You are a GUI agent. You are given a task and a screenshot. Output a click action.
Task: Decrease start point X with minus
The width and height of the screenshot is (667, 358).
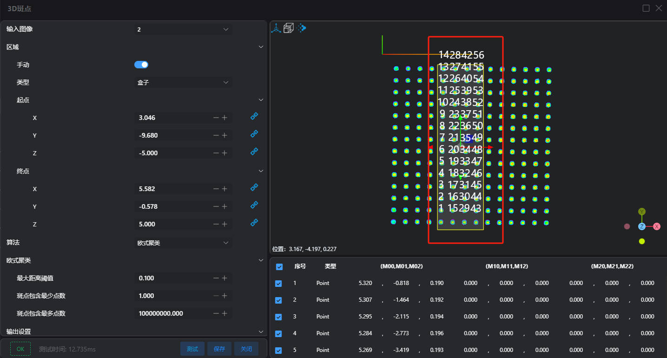click(x=216, y=118)
